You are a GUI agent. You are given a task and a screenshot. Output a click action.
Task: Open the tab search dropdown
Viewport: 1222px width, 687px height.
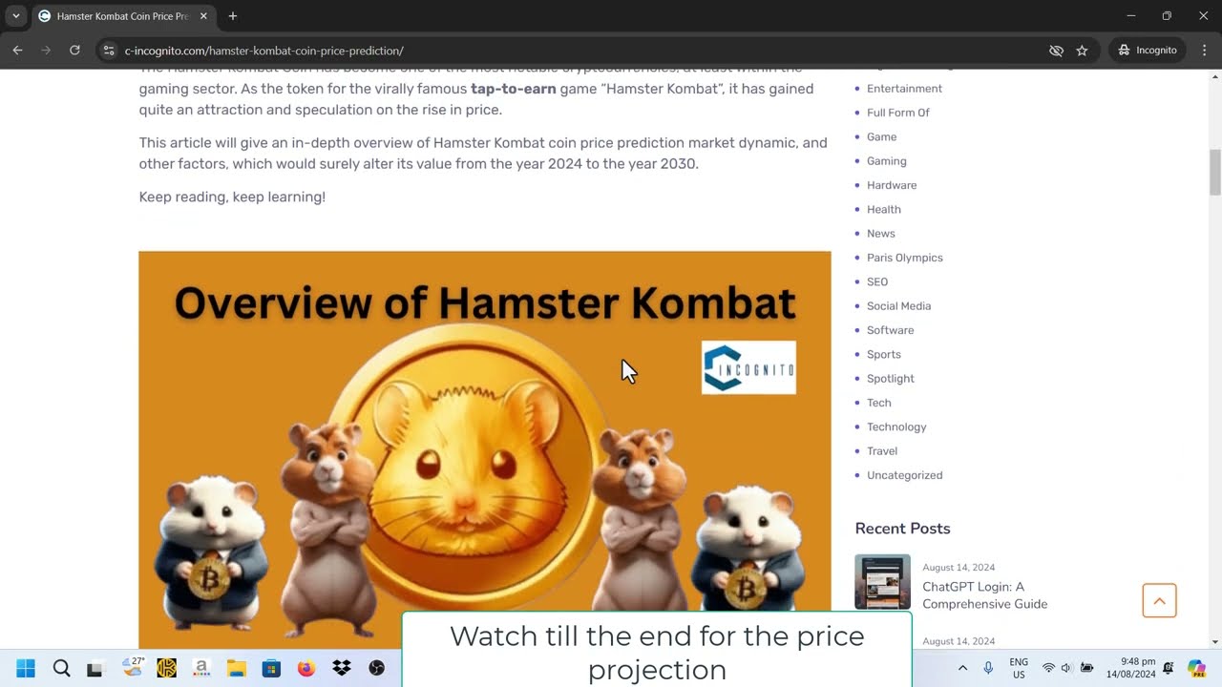(15, 16)
